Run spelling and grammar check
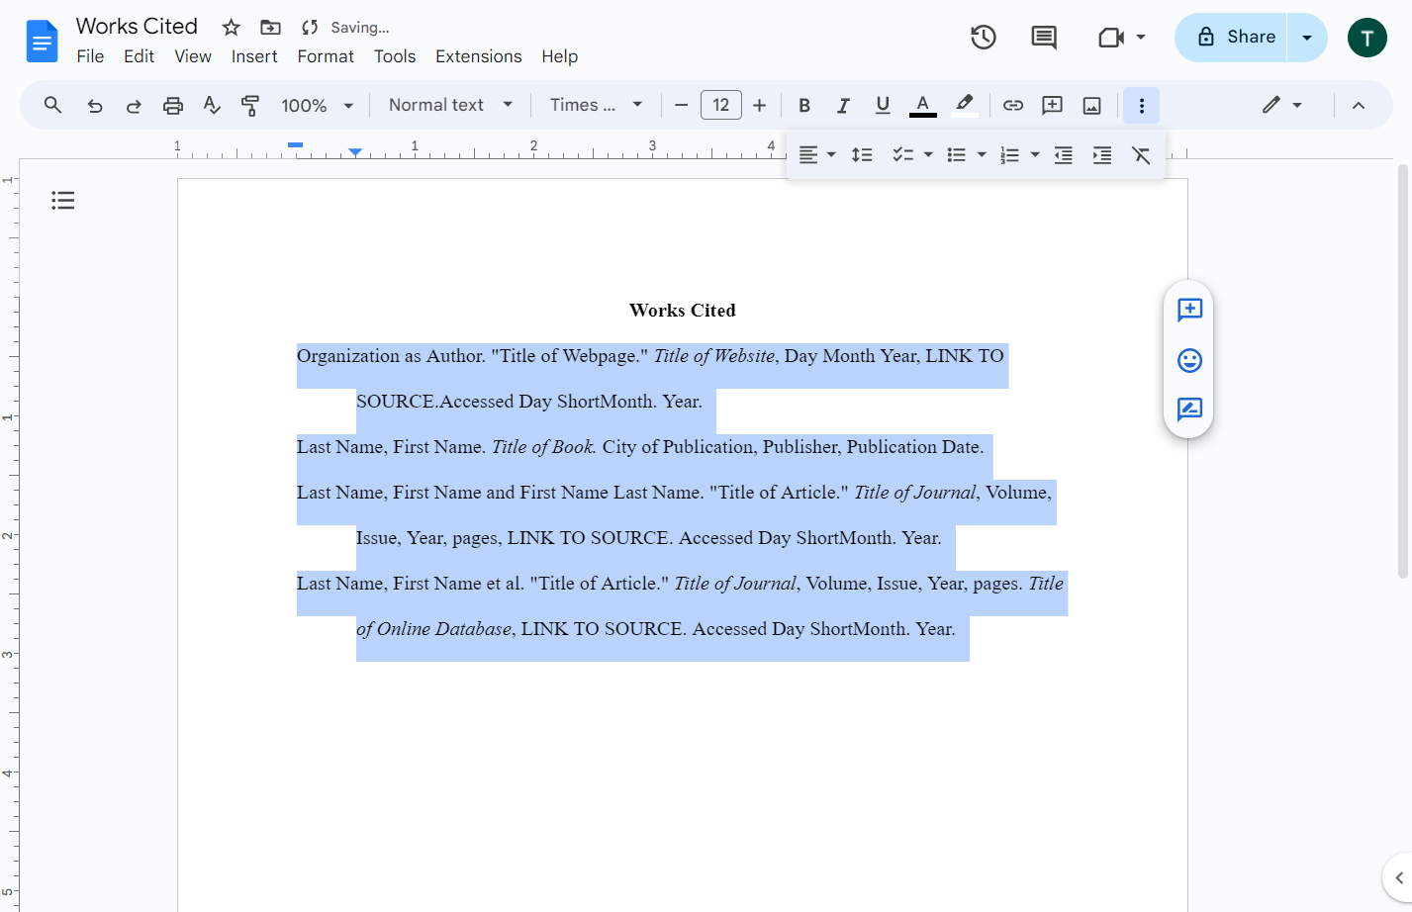 212,106
